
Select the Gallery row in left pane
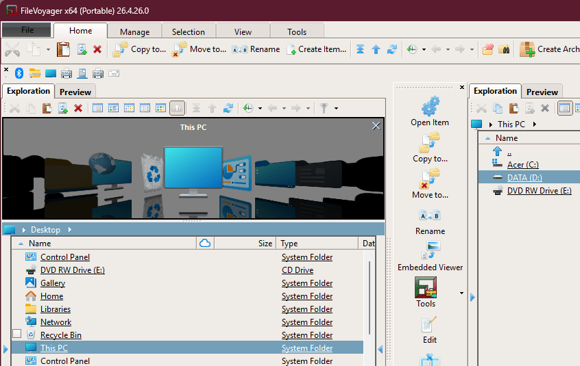point(187,283)
